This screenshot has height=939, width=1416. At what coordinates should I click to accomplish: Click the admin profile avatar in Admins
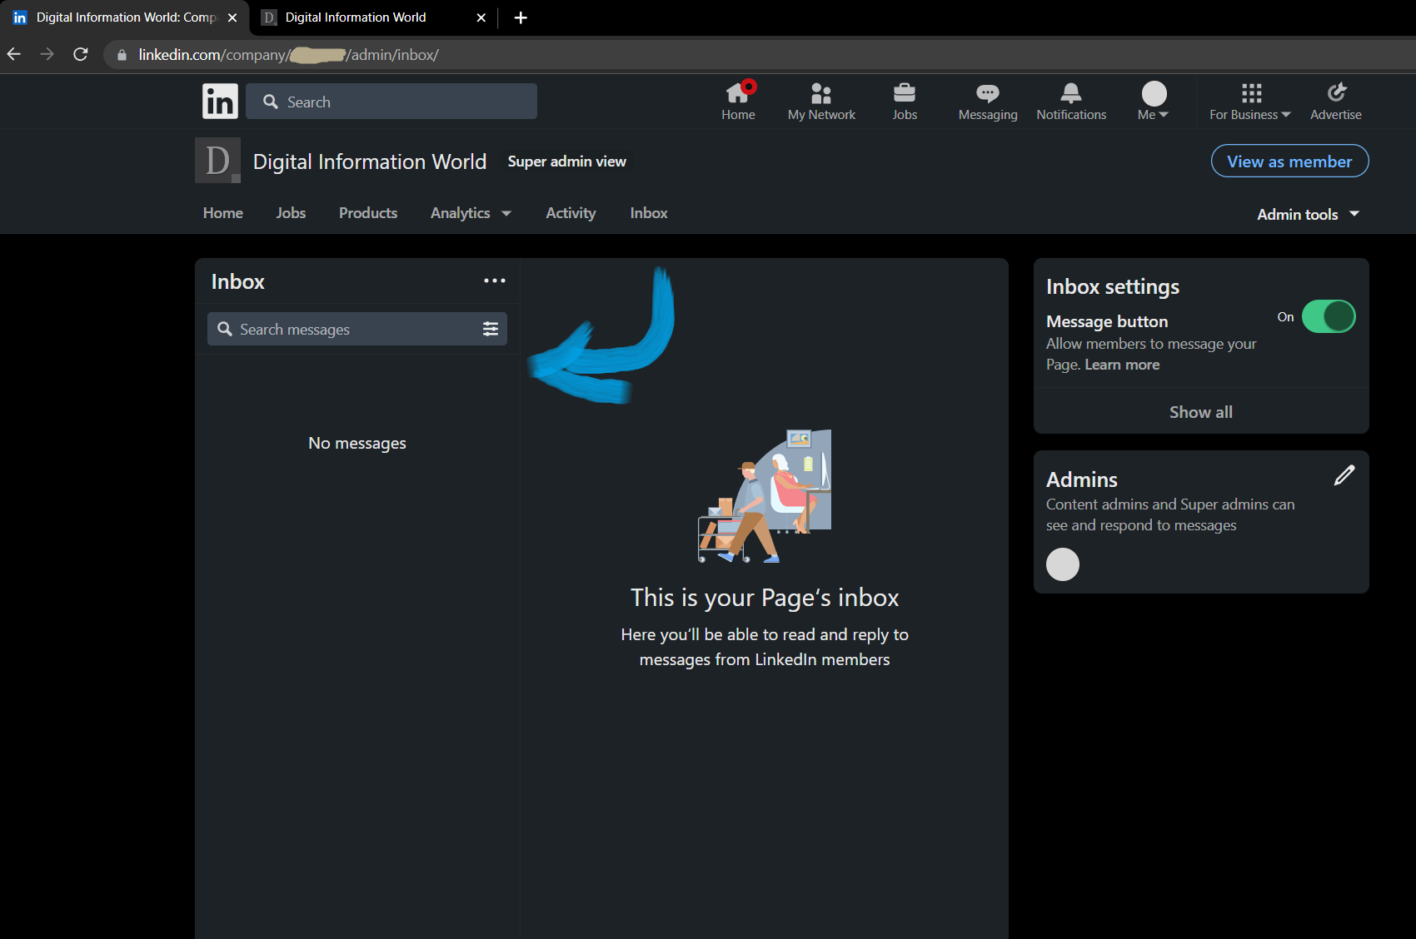click(x=1063, y=564)
